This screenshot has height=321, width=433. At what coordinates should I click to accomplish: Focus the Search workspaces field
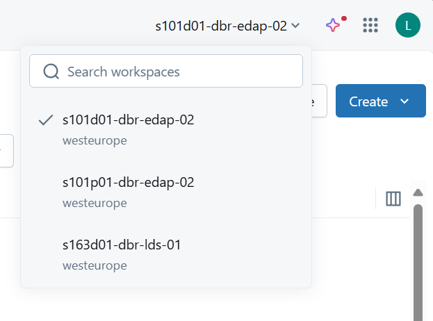(x=174, y=72)
